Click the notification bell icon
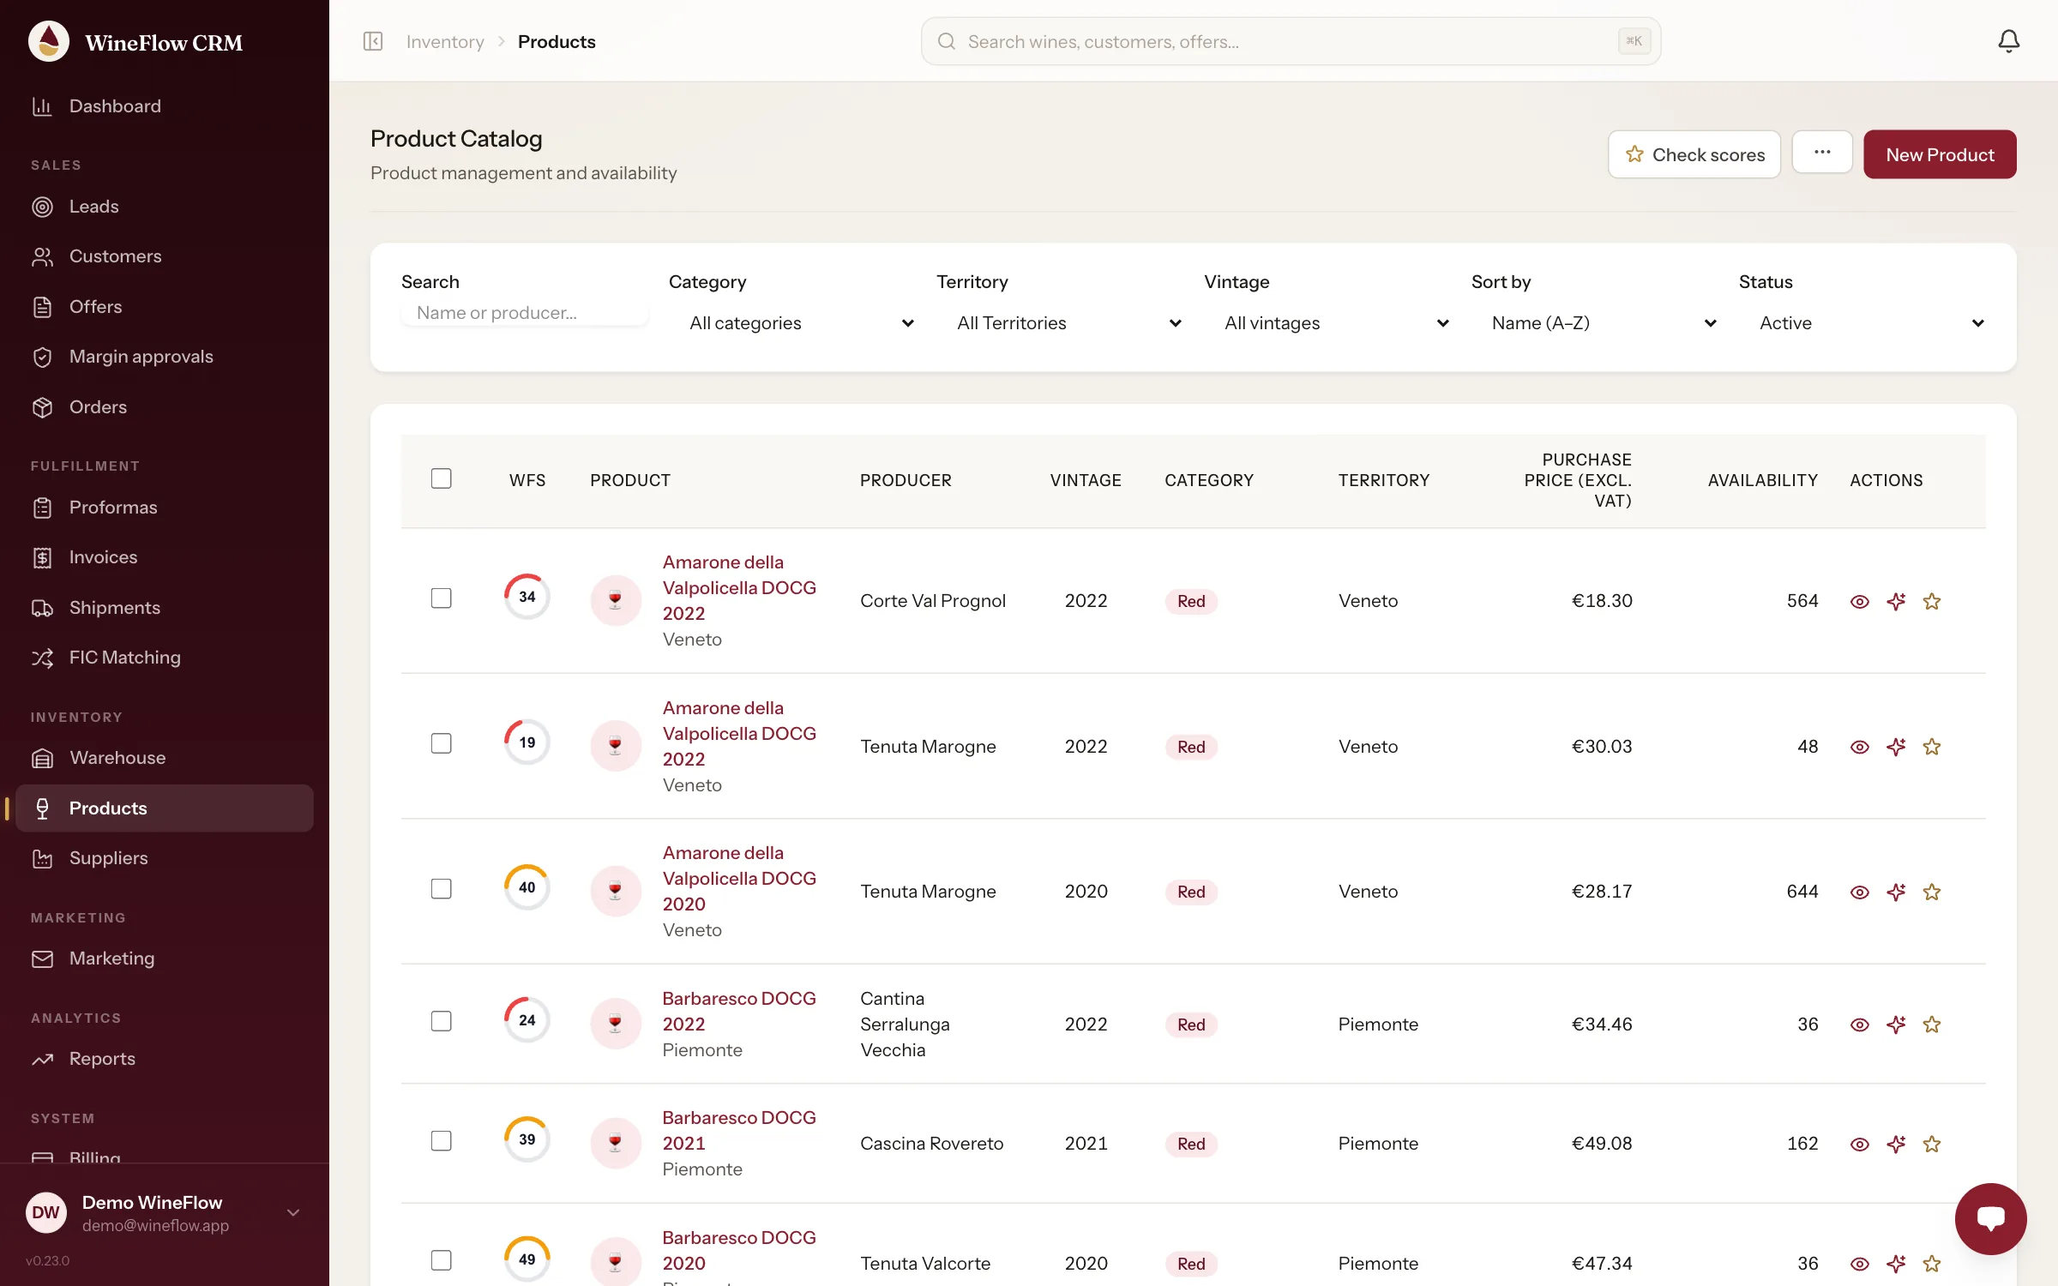 pyautogui.click(x=2008, y=41)
